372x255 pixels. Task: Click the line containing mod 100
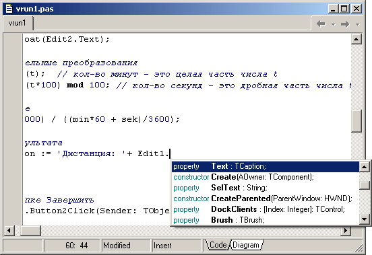pos(187,85)
